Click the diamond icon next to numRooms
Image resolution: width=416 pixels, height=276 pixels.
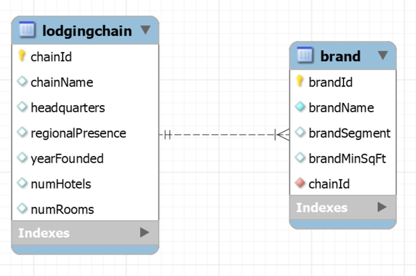pyautogui.click(x=22, y=209)
